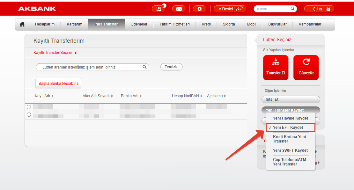Image resolution: width=354 pixels, height=190 pixels.
Task: Open the settings gear icon
Action: 200,9
